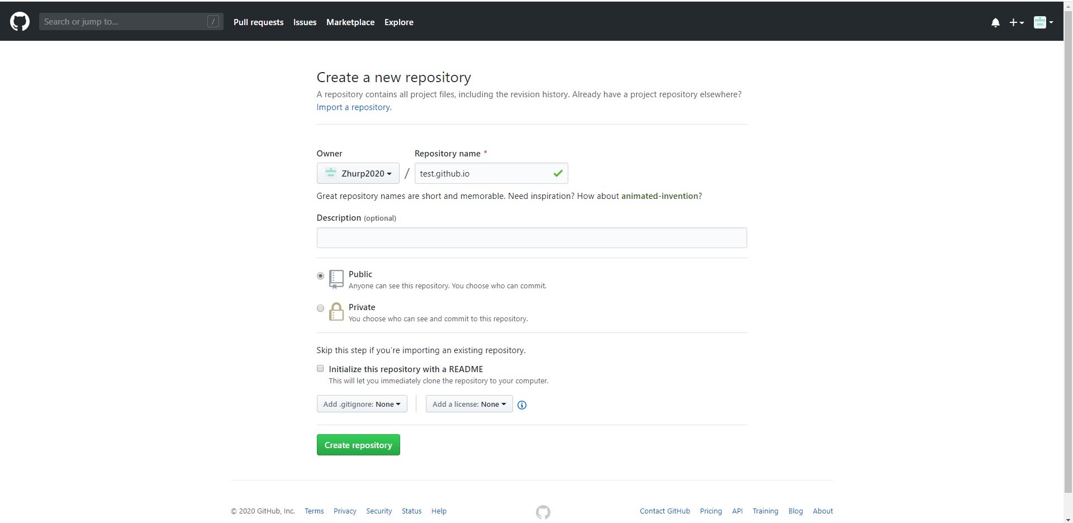Open Explore in the top navigation
This screenshot has height=523, width=1073.
(x=399, y=22)
